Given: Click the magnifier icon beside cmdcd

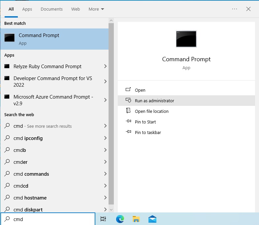Looking at the screenshot, I should pyautogui.click(x=7, y=186).
